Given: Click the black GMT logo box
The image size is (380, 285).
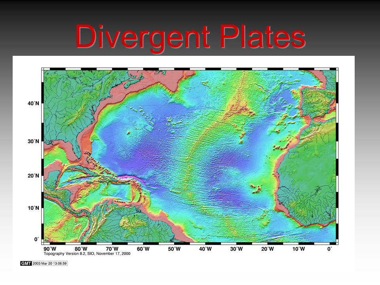Looking at the screenshot, I should tap(26, 264).
